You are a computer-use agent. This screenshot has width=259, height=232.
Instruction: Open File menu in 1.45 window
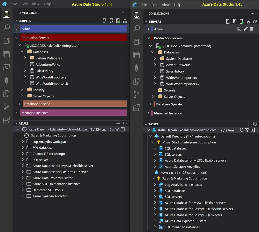coord(144,5)
